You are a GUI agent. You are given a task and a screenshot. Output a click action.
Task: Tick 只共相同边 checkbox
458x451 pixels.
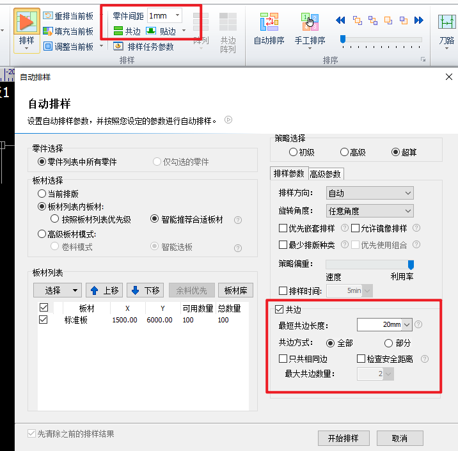[283, 358]
